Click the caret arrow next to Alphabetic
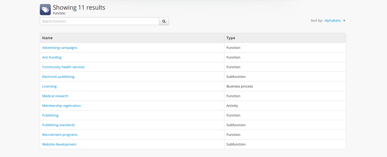 [344, 21]
